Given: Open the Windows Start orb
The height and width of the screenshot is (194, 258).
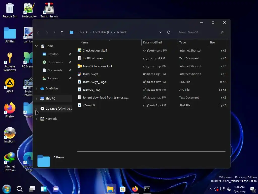Looking at the screenshot, I should pos(7,189).
